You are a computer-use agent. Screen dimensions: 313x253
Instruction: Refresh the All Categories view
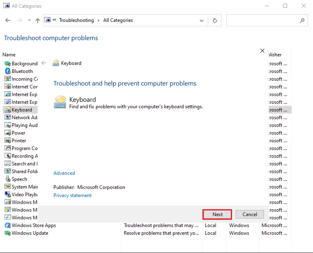215,20
